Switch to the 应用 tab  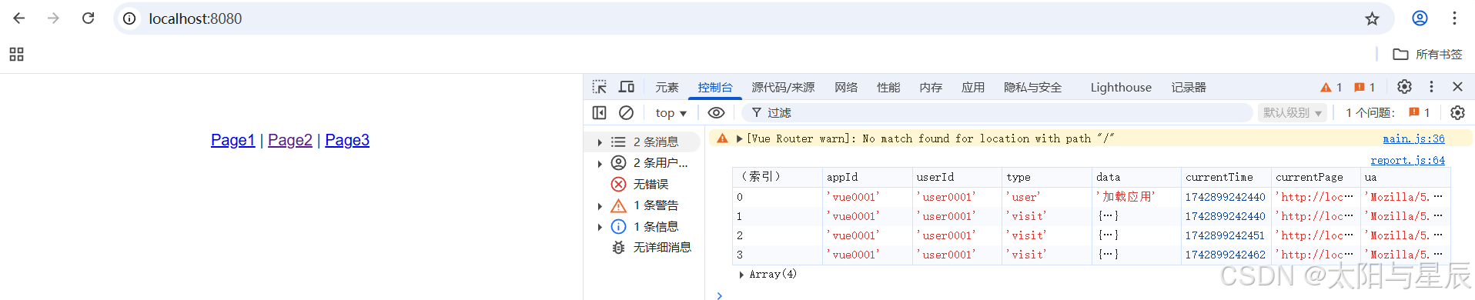(x=973, y=88)
